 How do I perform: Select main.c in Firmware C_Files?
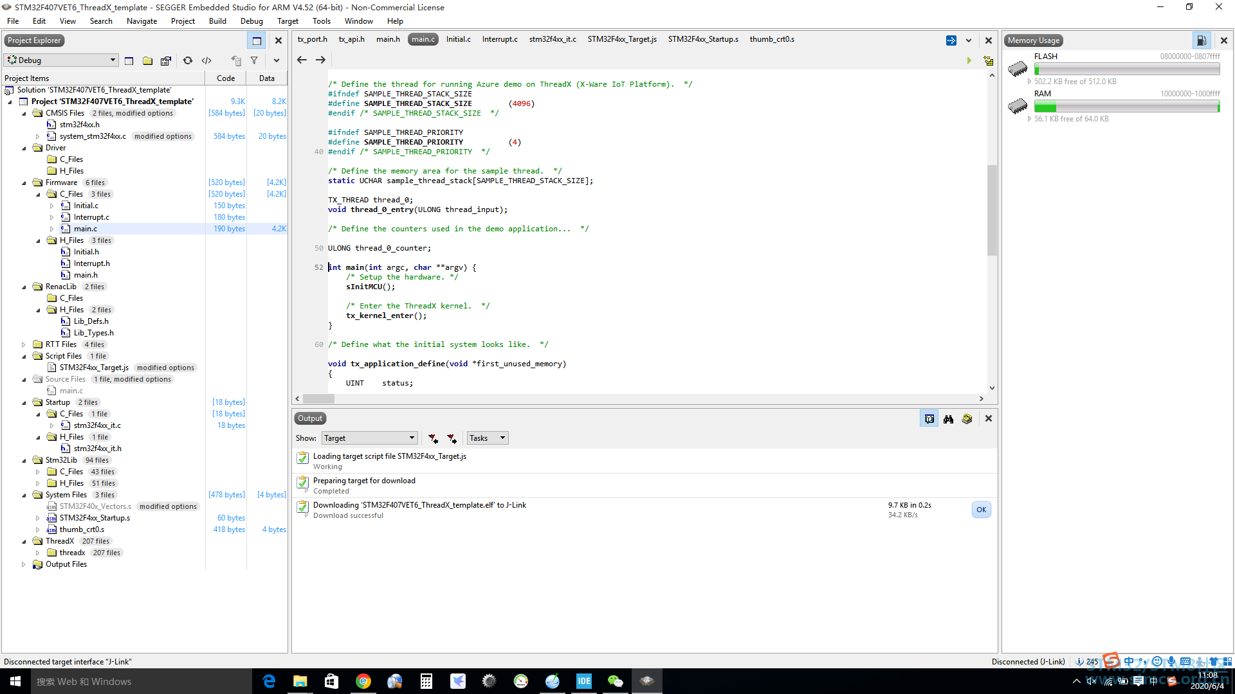[85, 229]
